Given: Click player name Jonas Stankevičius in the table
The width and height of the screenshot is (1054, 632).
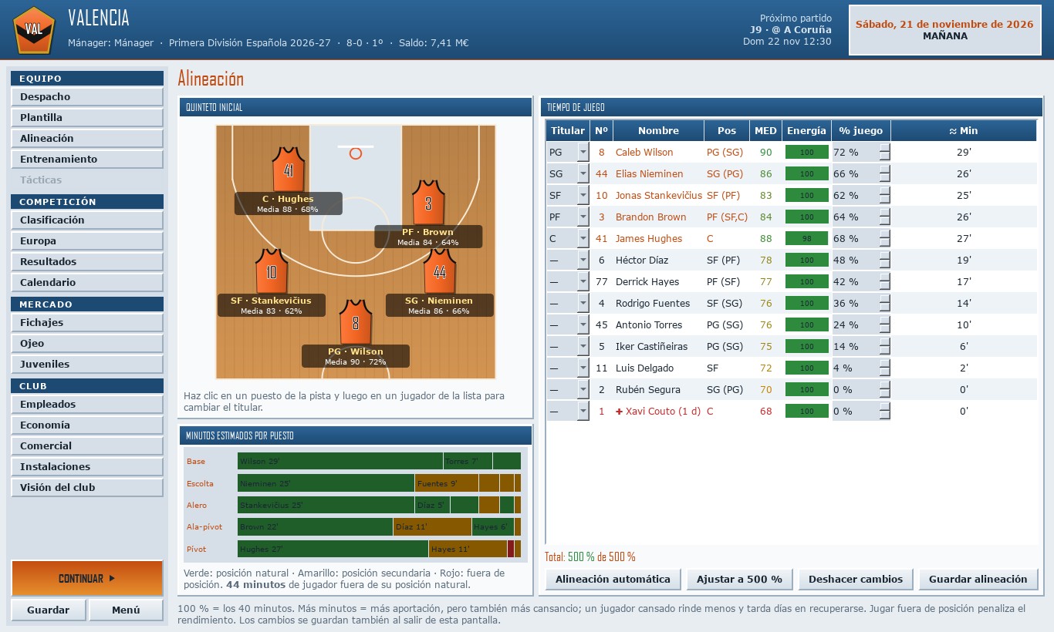Looking at the screenshot, I should [x=658, y=196].
